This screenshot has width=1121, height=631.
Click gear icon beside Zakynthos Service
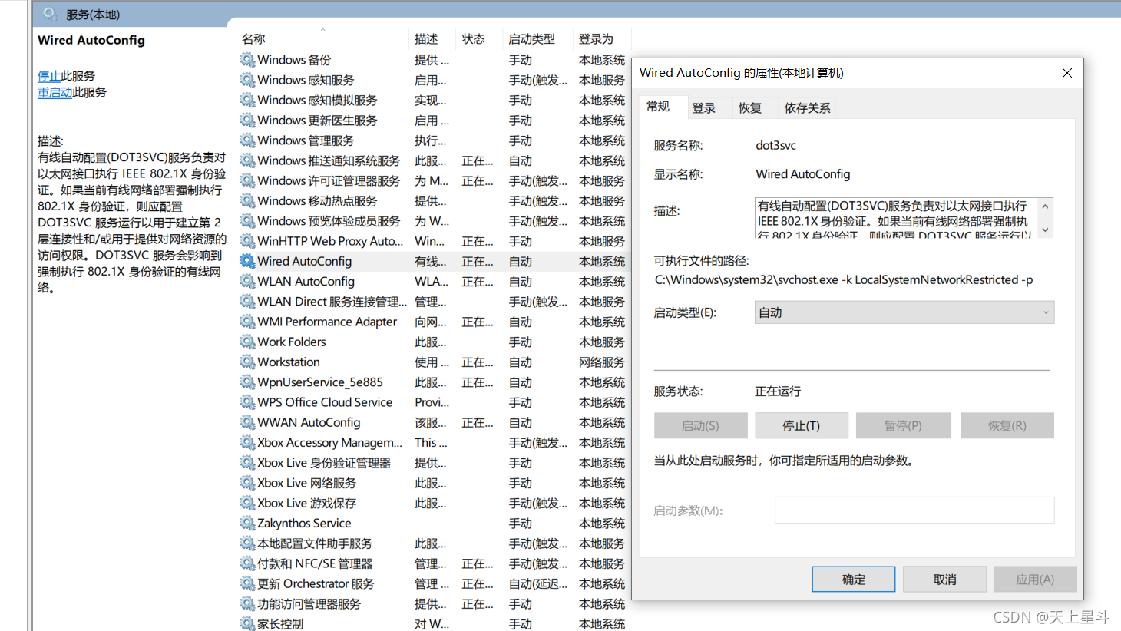tap(247, 524)
